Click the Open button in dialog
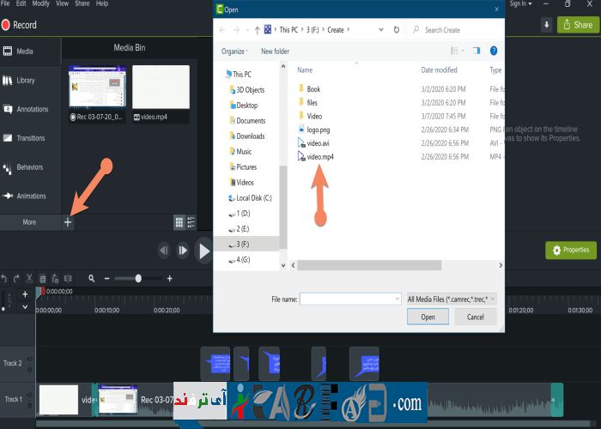Viewport: 601px width, 429px height. pos(428,317)
